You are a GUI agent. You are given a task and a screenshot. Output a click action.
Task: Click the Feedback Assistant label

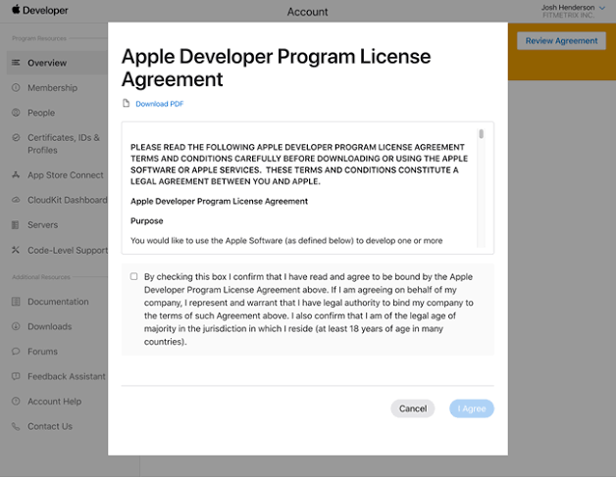pos(67,376)
